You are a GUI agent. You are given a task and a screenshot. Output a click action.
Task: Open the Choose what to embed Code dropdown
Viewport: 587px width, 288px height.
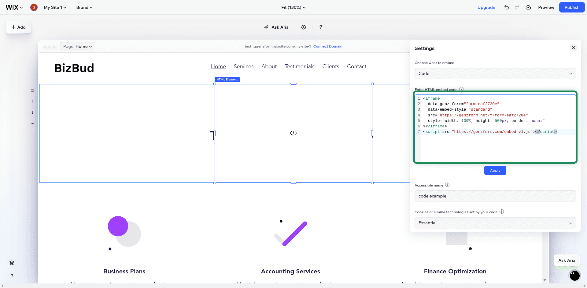click(x=495, y=73)
